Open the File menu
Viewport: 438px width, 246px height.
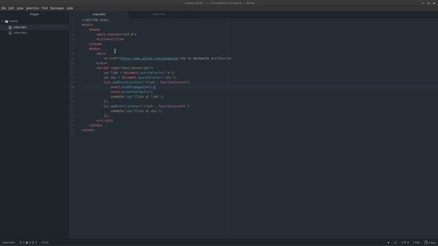(x=3, y=8)
